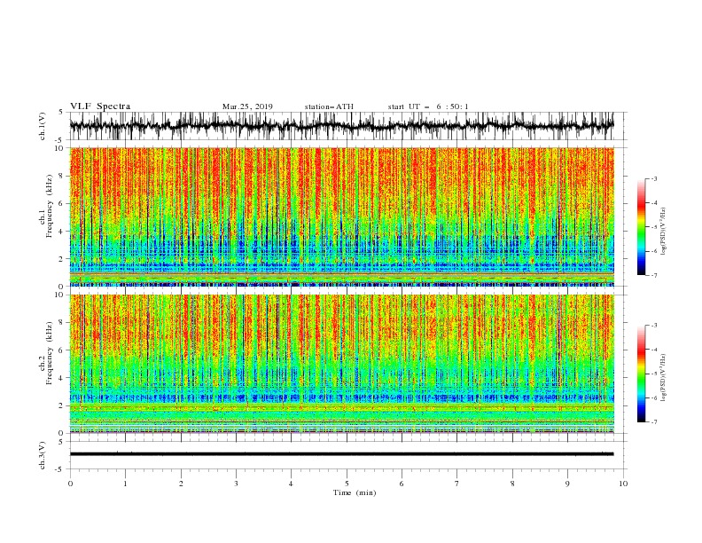The height and width of the screenshot is (543, 702).
Task: Click the ch.3 flat waveform trace
Action: tap(341, 454)
